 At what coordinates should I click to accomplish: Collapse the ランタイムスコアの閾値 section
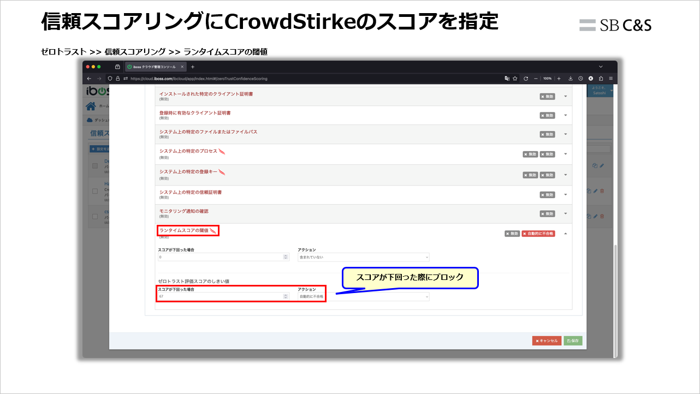(x=566, y=232)
